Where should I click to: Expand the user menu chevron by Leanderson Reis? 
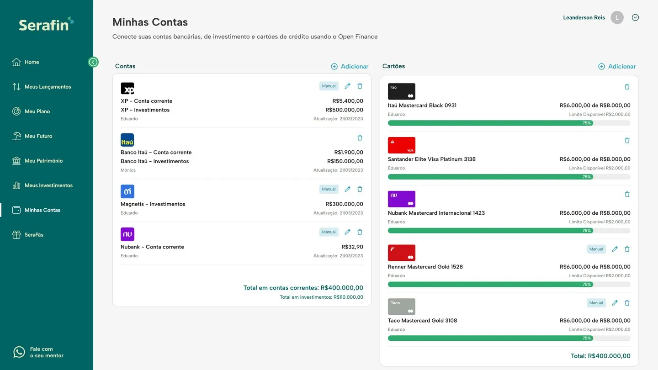635,18
